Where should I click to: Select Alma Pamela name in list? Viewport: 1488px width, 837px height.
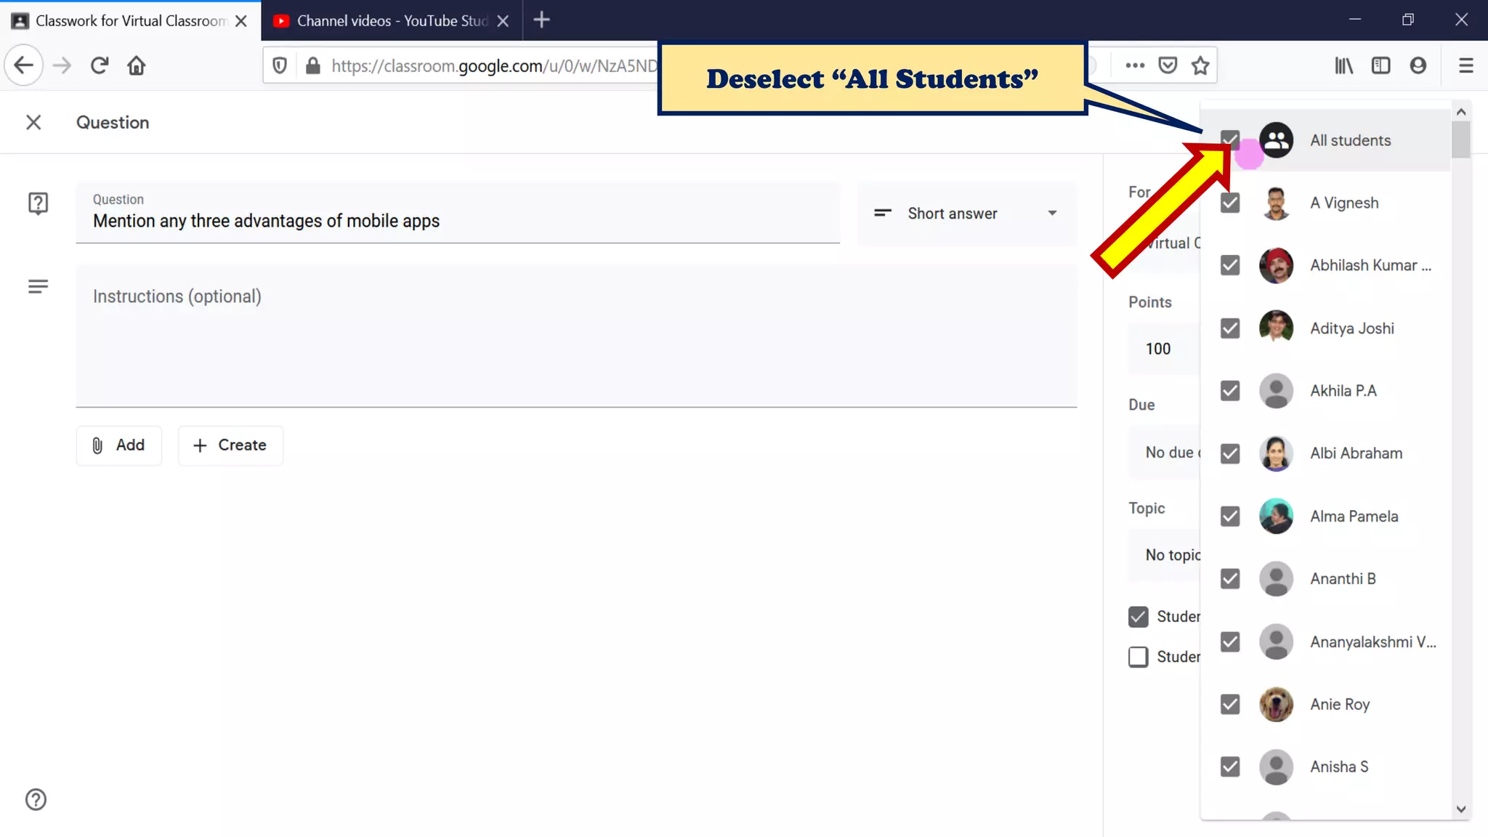pos(1354,517)
